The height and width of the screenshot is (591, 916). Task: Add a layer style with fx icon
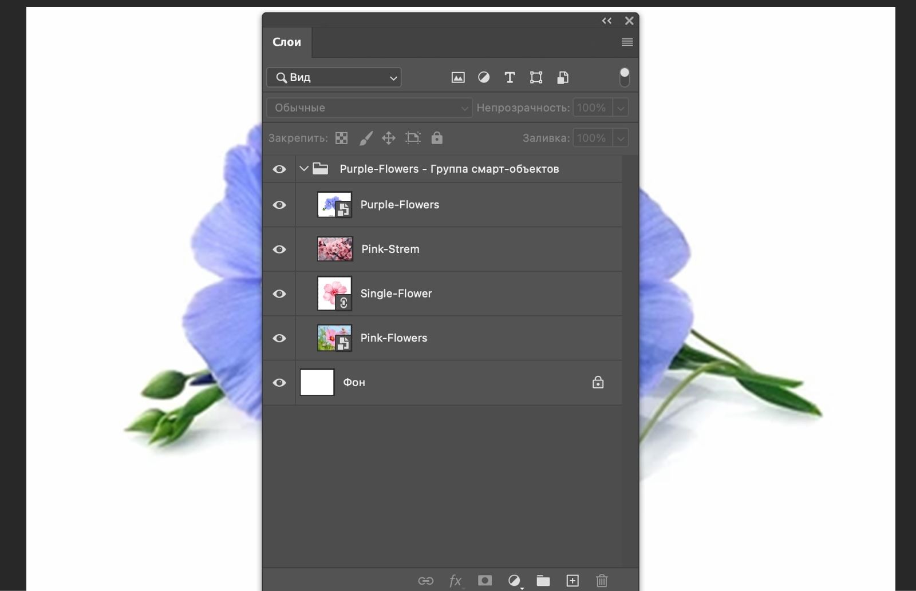(x=456, y=581)
